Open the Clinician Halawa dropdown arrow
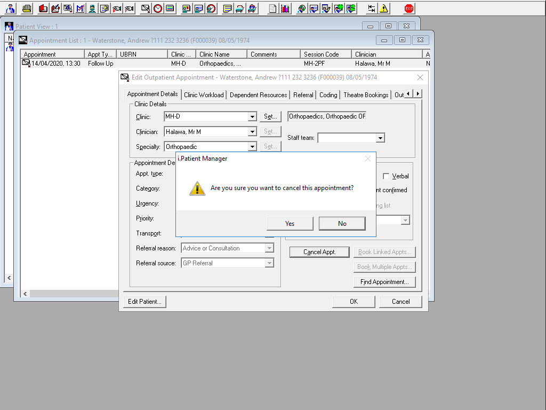 point(252,132)
